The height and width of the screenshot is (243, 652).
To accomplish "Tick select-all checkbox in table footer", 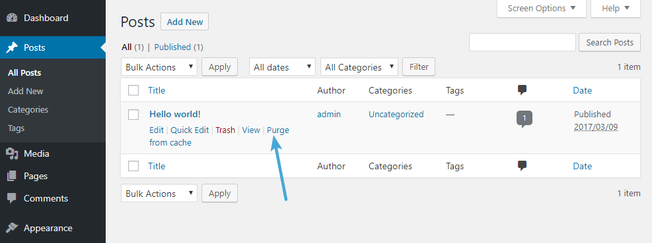I will click(133, 167).
